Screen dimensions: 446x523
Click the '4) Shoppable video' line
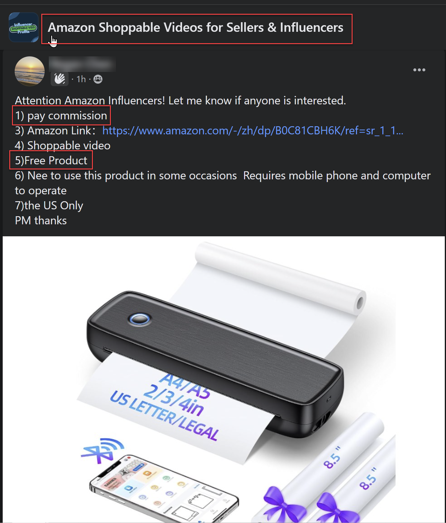(63, 146)
